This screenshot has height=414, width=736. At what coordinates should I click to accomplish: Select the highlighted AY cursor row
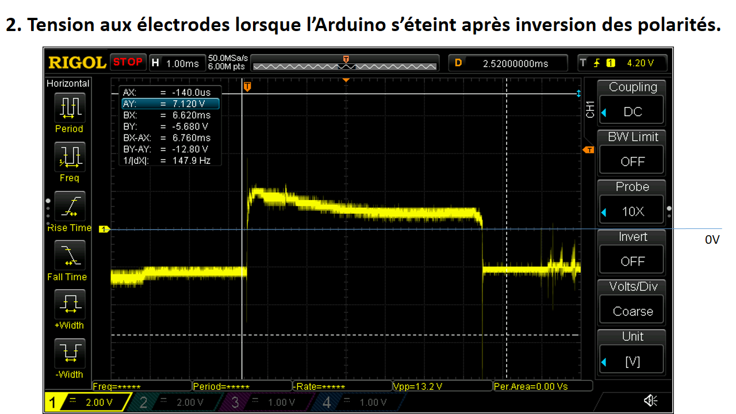[x=171, y=104]
